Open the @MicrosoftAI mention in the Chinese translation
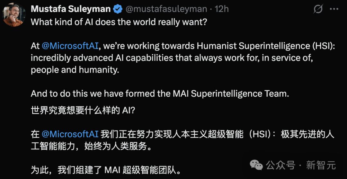Screen dimensions: 347x179 [x=70, y=134]
